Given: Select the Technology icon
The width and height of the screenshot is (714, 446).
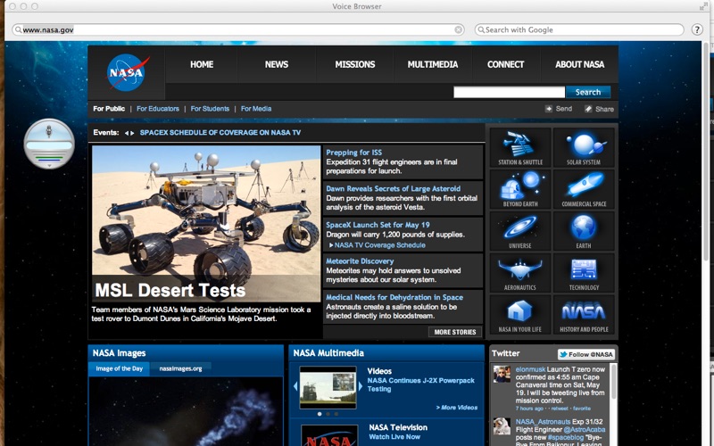Looking at the screenshot, I should tap(584, 273).
